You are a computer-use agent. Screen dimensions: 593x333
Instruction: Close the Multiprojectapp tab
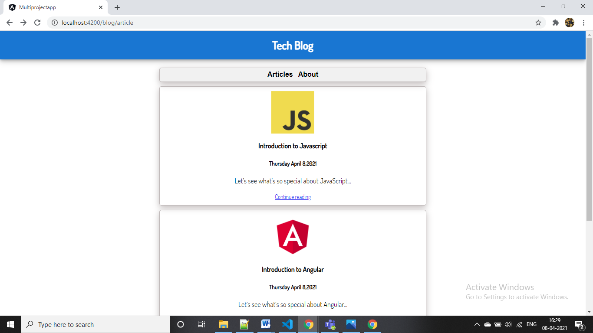click(101, 7)
